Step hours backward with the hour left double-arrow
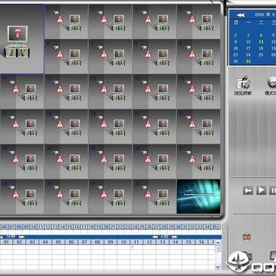 pos(155,237)
